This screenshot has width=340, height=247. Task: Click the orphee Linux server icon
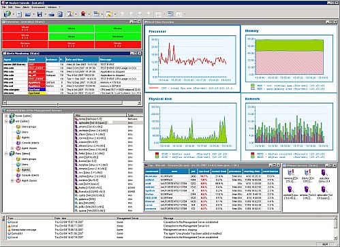coord(290,189)
